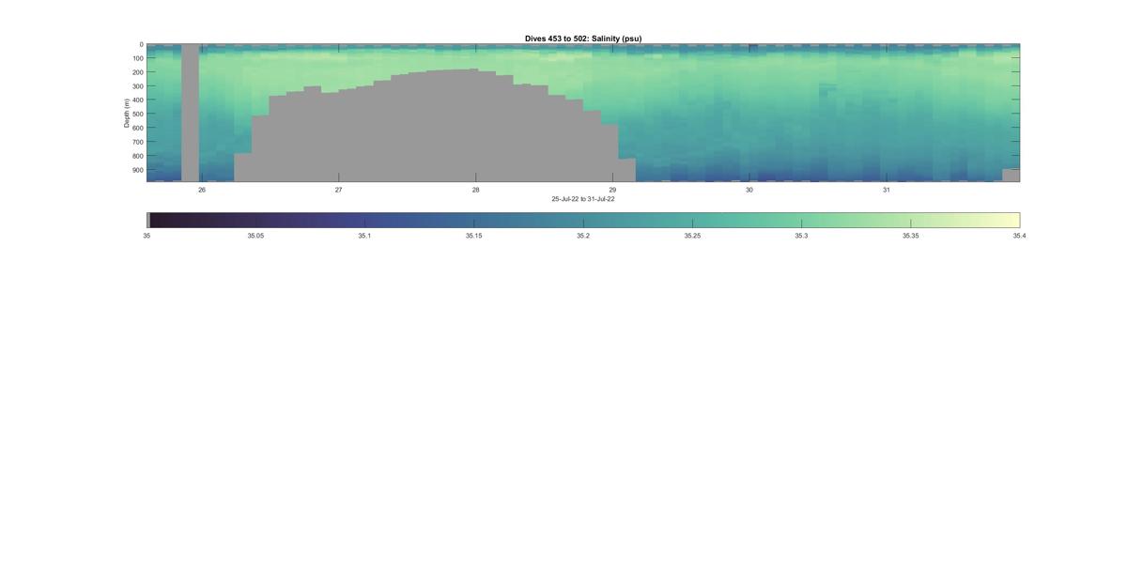Click the x-axis label '25-Jul-22 to 31-Jul-22'
This screenshot has width=1127, height=584.
coord(583,199)
